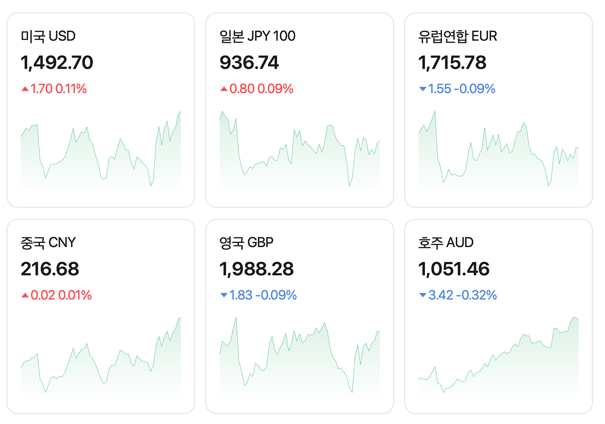Image resolution: width=605 pixels, height=424 pixels.
Task: Select the 중국 CNY heading
Action: coord(48,243)
